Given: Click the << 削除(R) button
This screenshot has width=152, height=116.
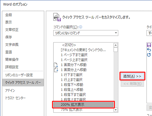Looking at the screenshot, I should click(132, 84).
